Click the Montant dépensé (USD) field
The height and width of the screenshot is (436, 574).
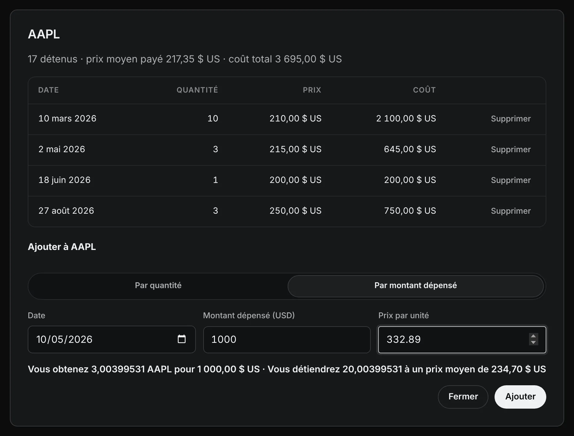pyautogui.click(x=287, y=339)
